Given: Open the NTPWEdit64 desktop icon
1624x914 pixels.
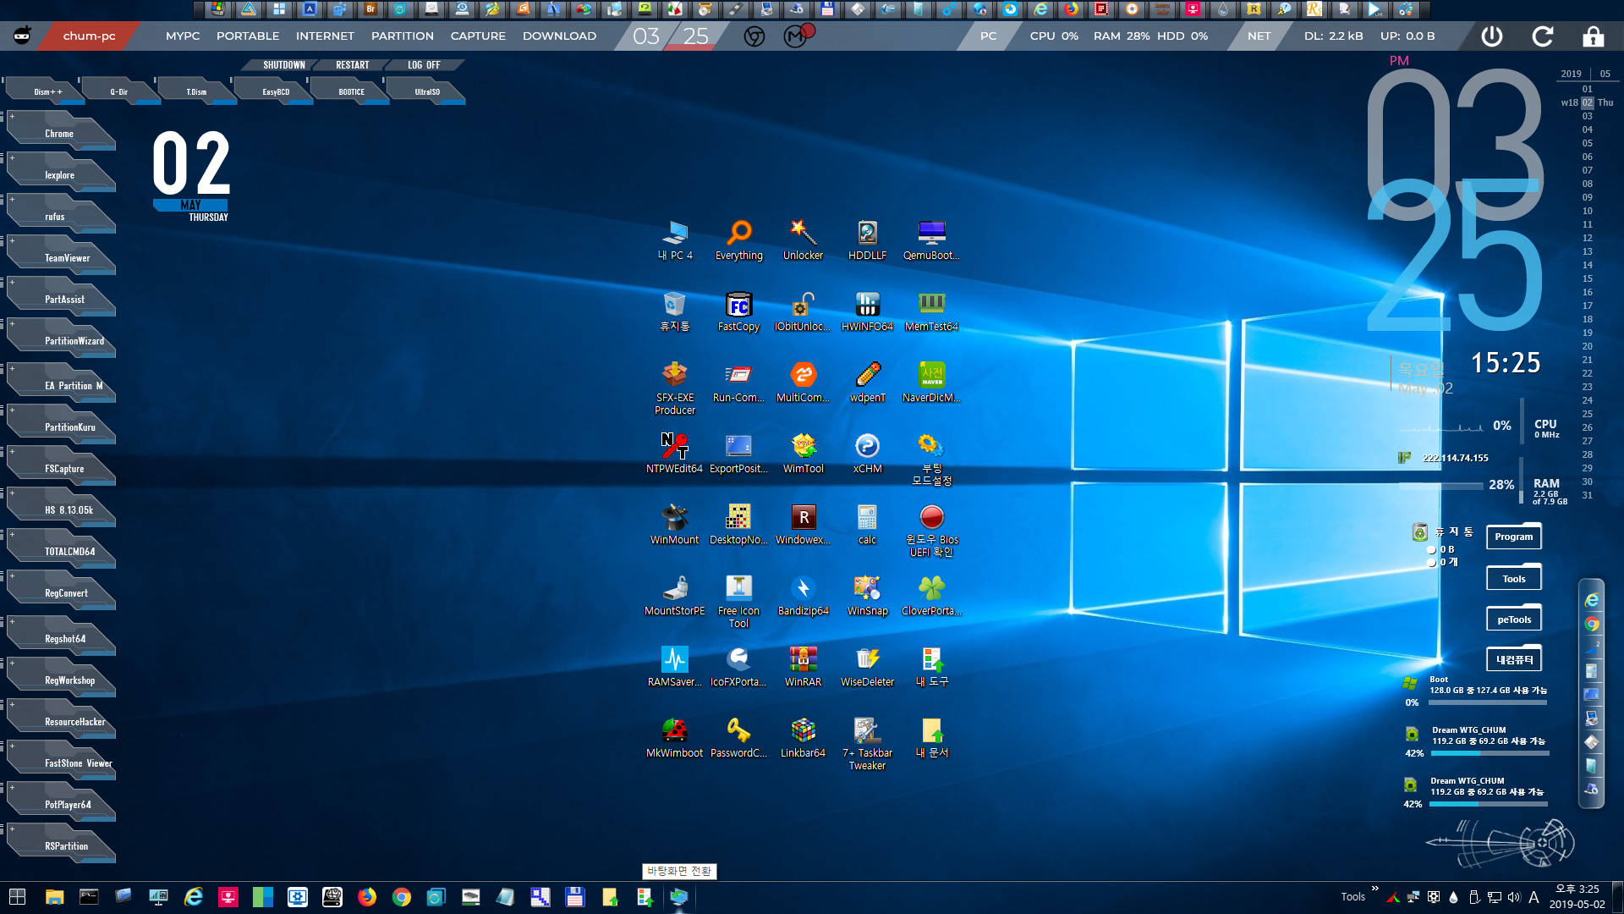Looking at the screenshot, I should click(675, 454).
